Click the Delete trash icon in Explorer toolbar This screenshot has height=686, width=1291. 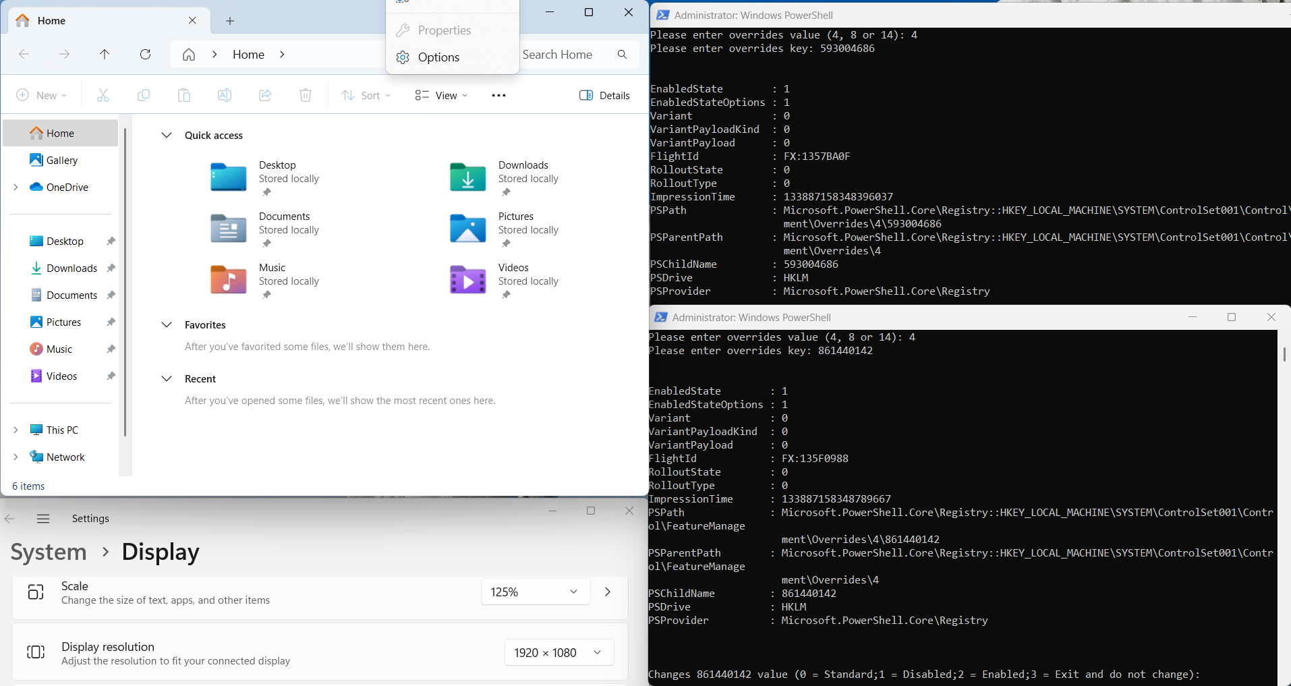306,95
